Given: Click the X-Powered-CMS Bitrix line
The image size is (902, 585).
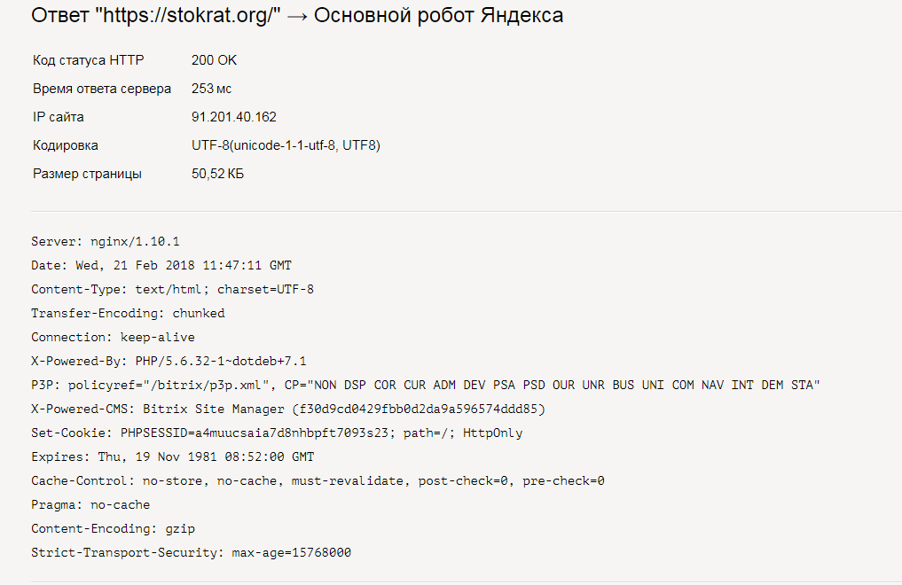Looking at the screenshot, I should pos(287,409).
